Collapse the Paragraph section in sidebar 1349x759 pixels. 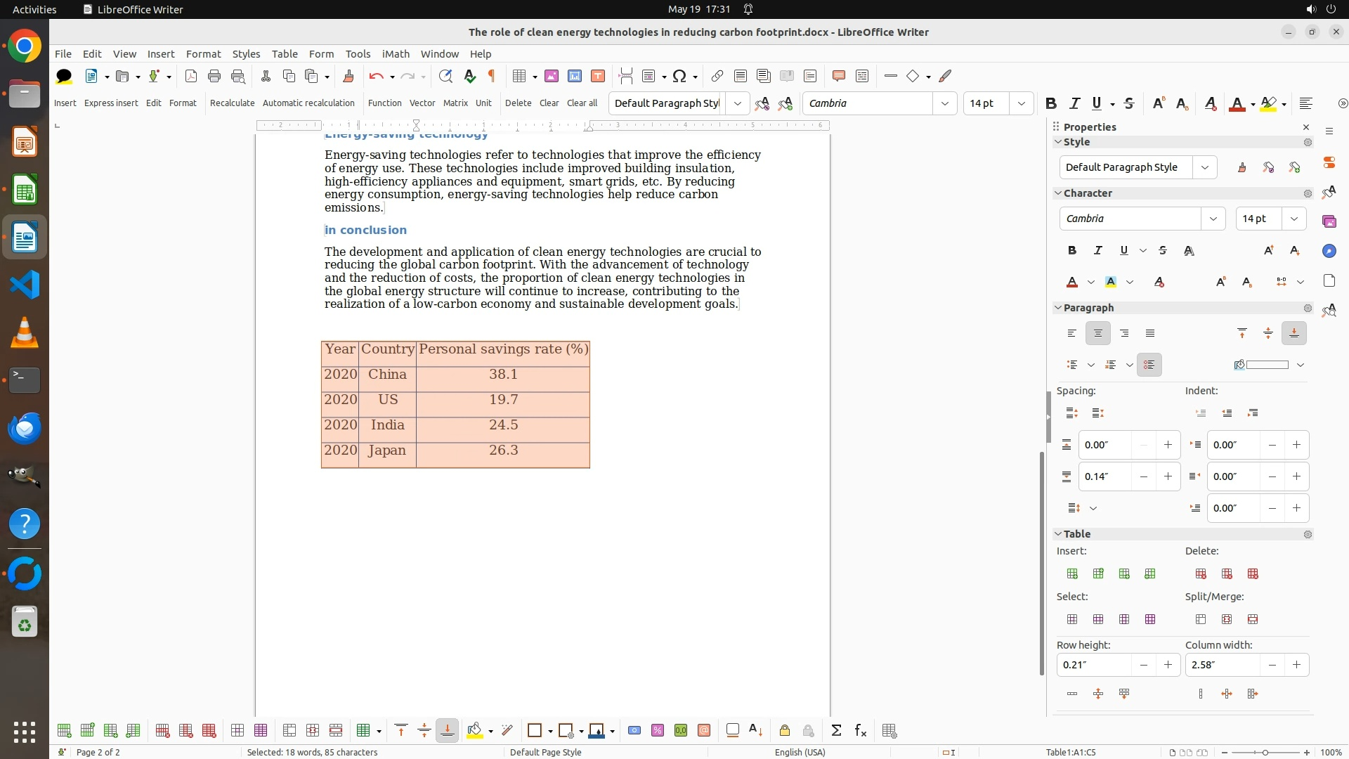[x=1058, y=308]
